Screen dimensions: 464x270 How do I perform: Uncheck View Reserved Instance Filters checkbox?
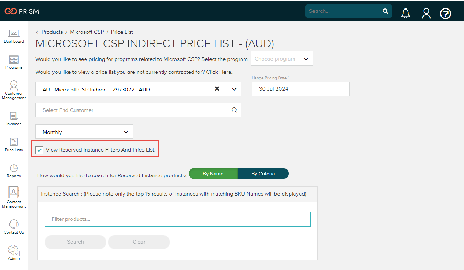pyautogui.click(x=40, y=150)
